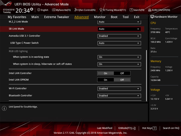Click the 16384 MB capacity value
Viewport: 181px width, 136px height.
155,80
